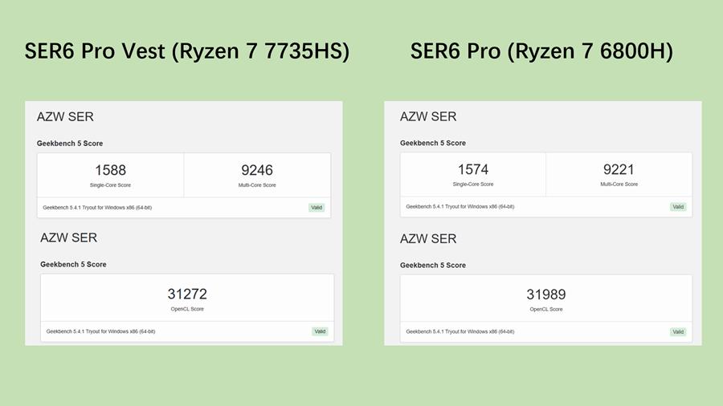Click the Valid badge beside the 6800H CPU scores
The image size is (723, 406).
[x=678, y=207]
